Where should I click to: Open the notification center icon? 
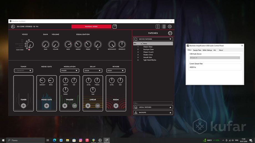click(251, 140)
